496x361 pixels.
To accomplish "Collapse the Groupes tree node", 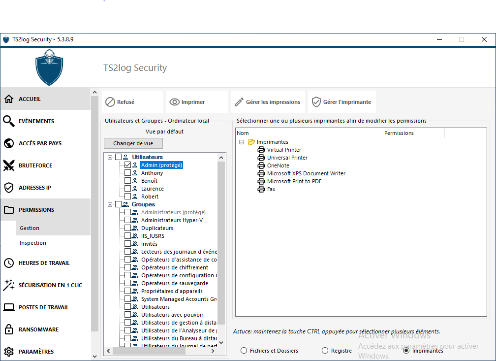I will coord(110,204).
